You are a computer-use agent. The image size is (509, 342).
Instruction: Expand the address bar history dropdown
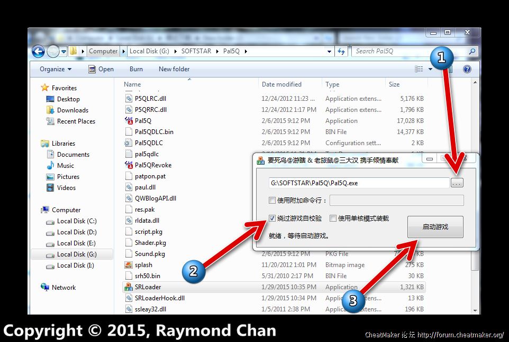[329, 51]
